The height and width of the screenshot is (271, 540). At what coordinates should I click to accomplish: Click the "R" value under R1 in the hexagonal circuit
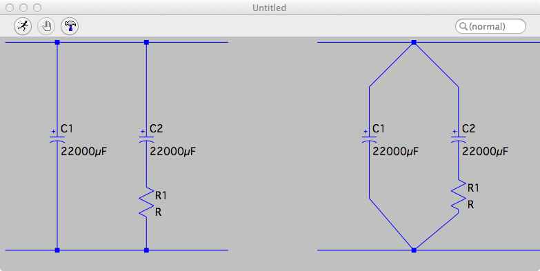click(470, 205)
